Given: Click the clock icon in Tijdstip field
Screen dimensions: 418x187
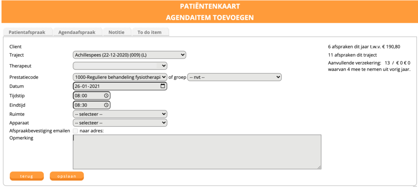Looking at the screenshot, I should (x=107, y=96).
